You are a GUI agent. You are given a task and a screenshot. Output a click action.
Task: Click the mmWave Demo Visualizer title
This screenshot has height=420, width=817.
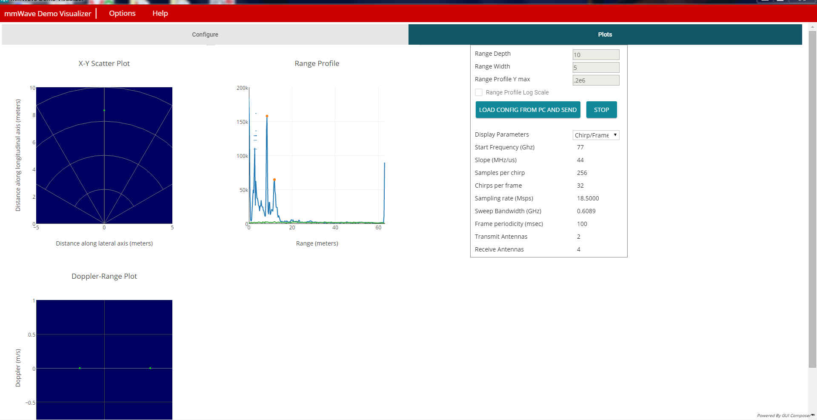(48, 14)
